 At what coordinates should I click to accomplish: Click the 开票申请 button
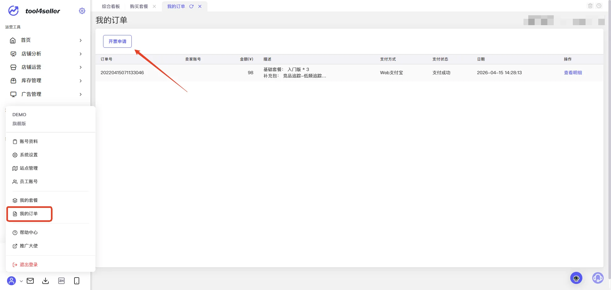tap(117, 41)
